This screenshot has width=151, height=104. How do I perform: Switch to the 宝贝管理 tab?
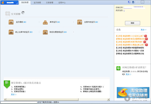coord(37,3)
